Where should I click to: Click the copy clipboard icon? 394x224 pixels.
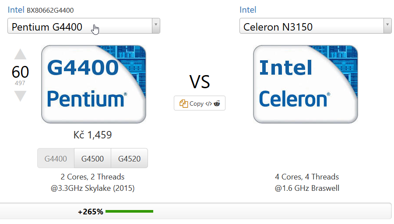183,103
